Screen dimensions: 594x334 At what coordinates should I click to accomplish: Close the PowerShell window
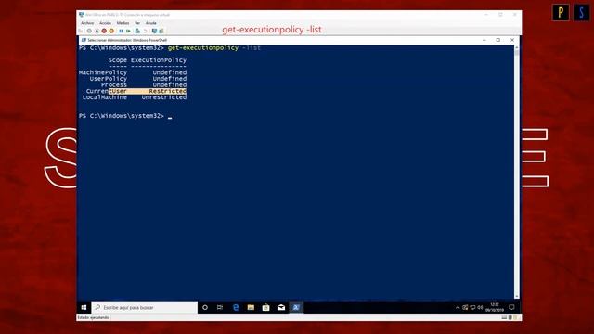pos(512,40)
